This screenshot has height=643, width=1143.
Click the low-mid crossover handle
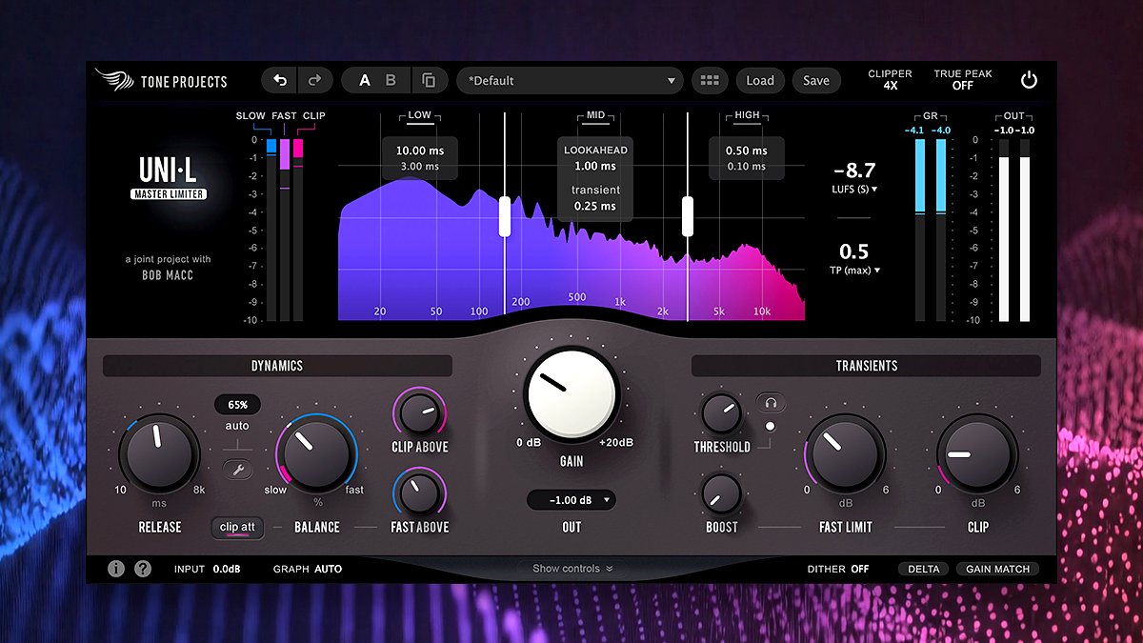(505, 216)
